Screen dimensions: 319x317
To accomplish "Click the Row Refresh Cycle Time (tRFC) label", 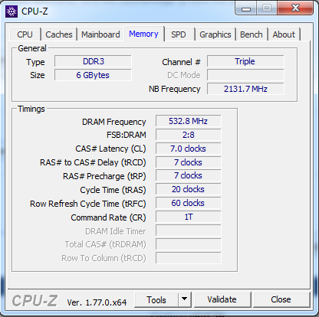I will click(88, 204).
